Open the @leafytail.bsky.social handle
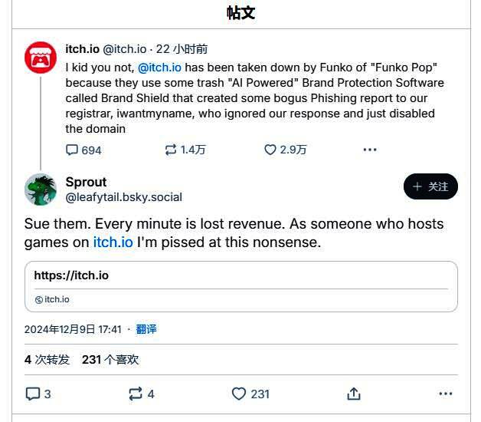The width and height of the screenshot is (481, 422). (124, 197)
